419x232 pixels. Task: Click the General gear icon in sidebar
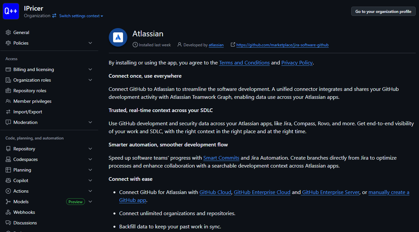[8, 32]
